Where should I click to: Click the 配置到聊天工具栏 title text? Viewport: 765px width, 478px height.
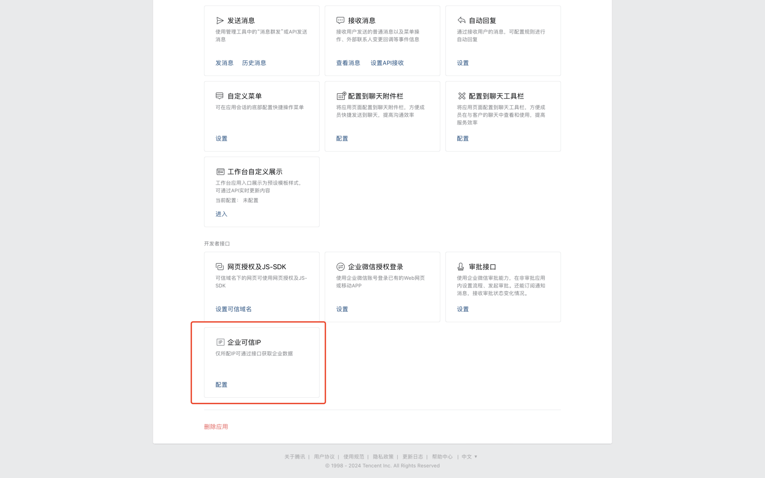coord(496,96)
